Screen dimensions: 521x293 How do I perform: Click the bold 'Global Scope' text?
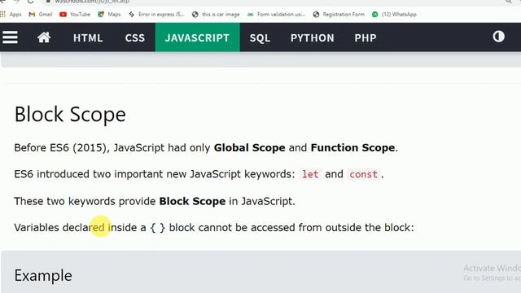coord(249,147)
